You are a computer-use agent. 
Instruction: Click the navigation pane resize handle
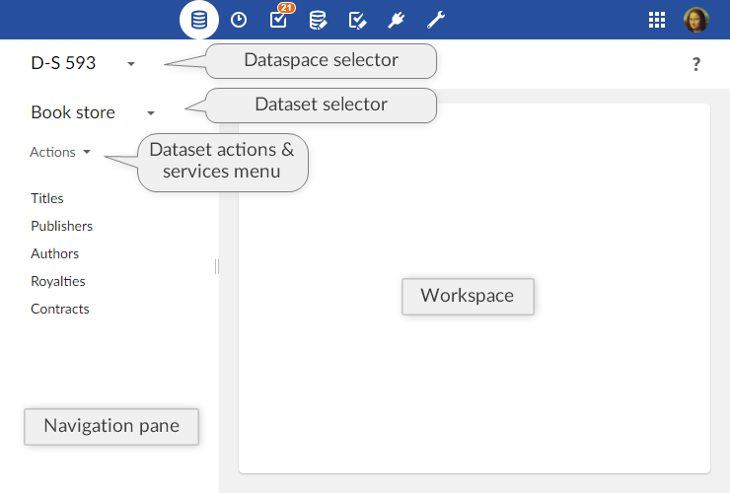coord(217,266)
